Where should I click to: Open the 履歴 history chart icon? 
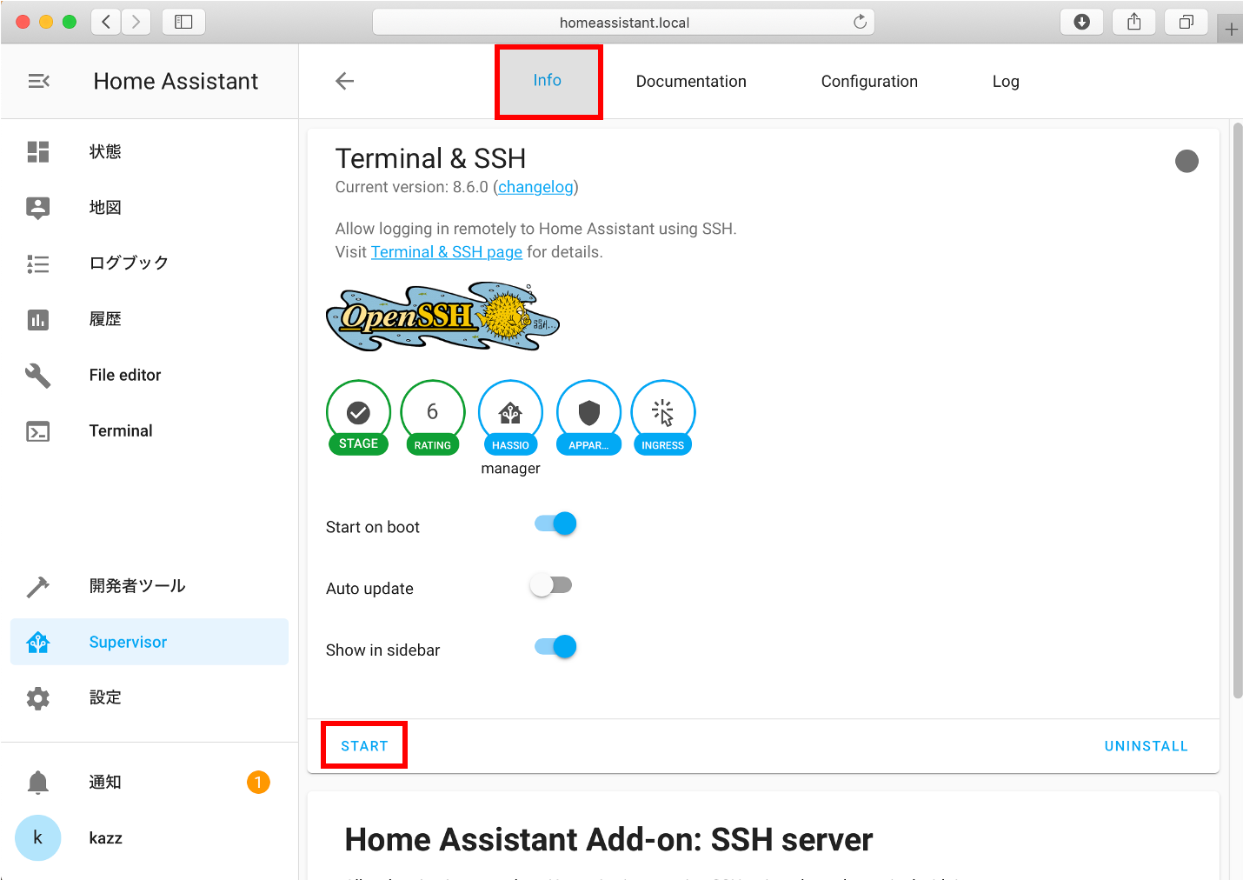tap(38, 319)
